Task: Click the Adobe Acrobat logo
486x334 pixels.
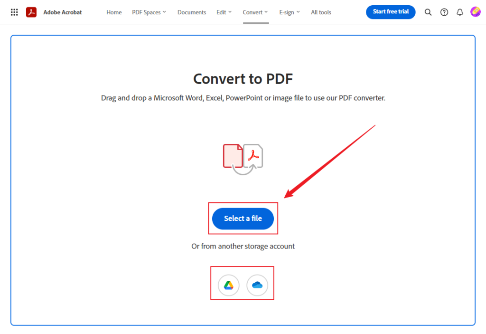Action: [x=30, y=12]
